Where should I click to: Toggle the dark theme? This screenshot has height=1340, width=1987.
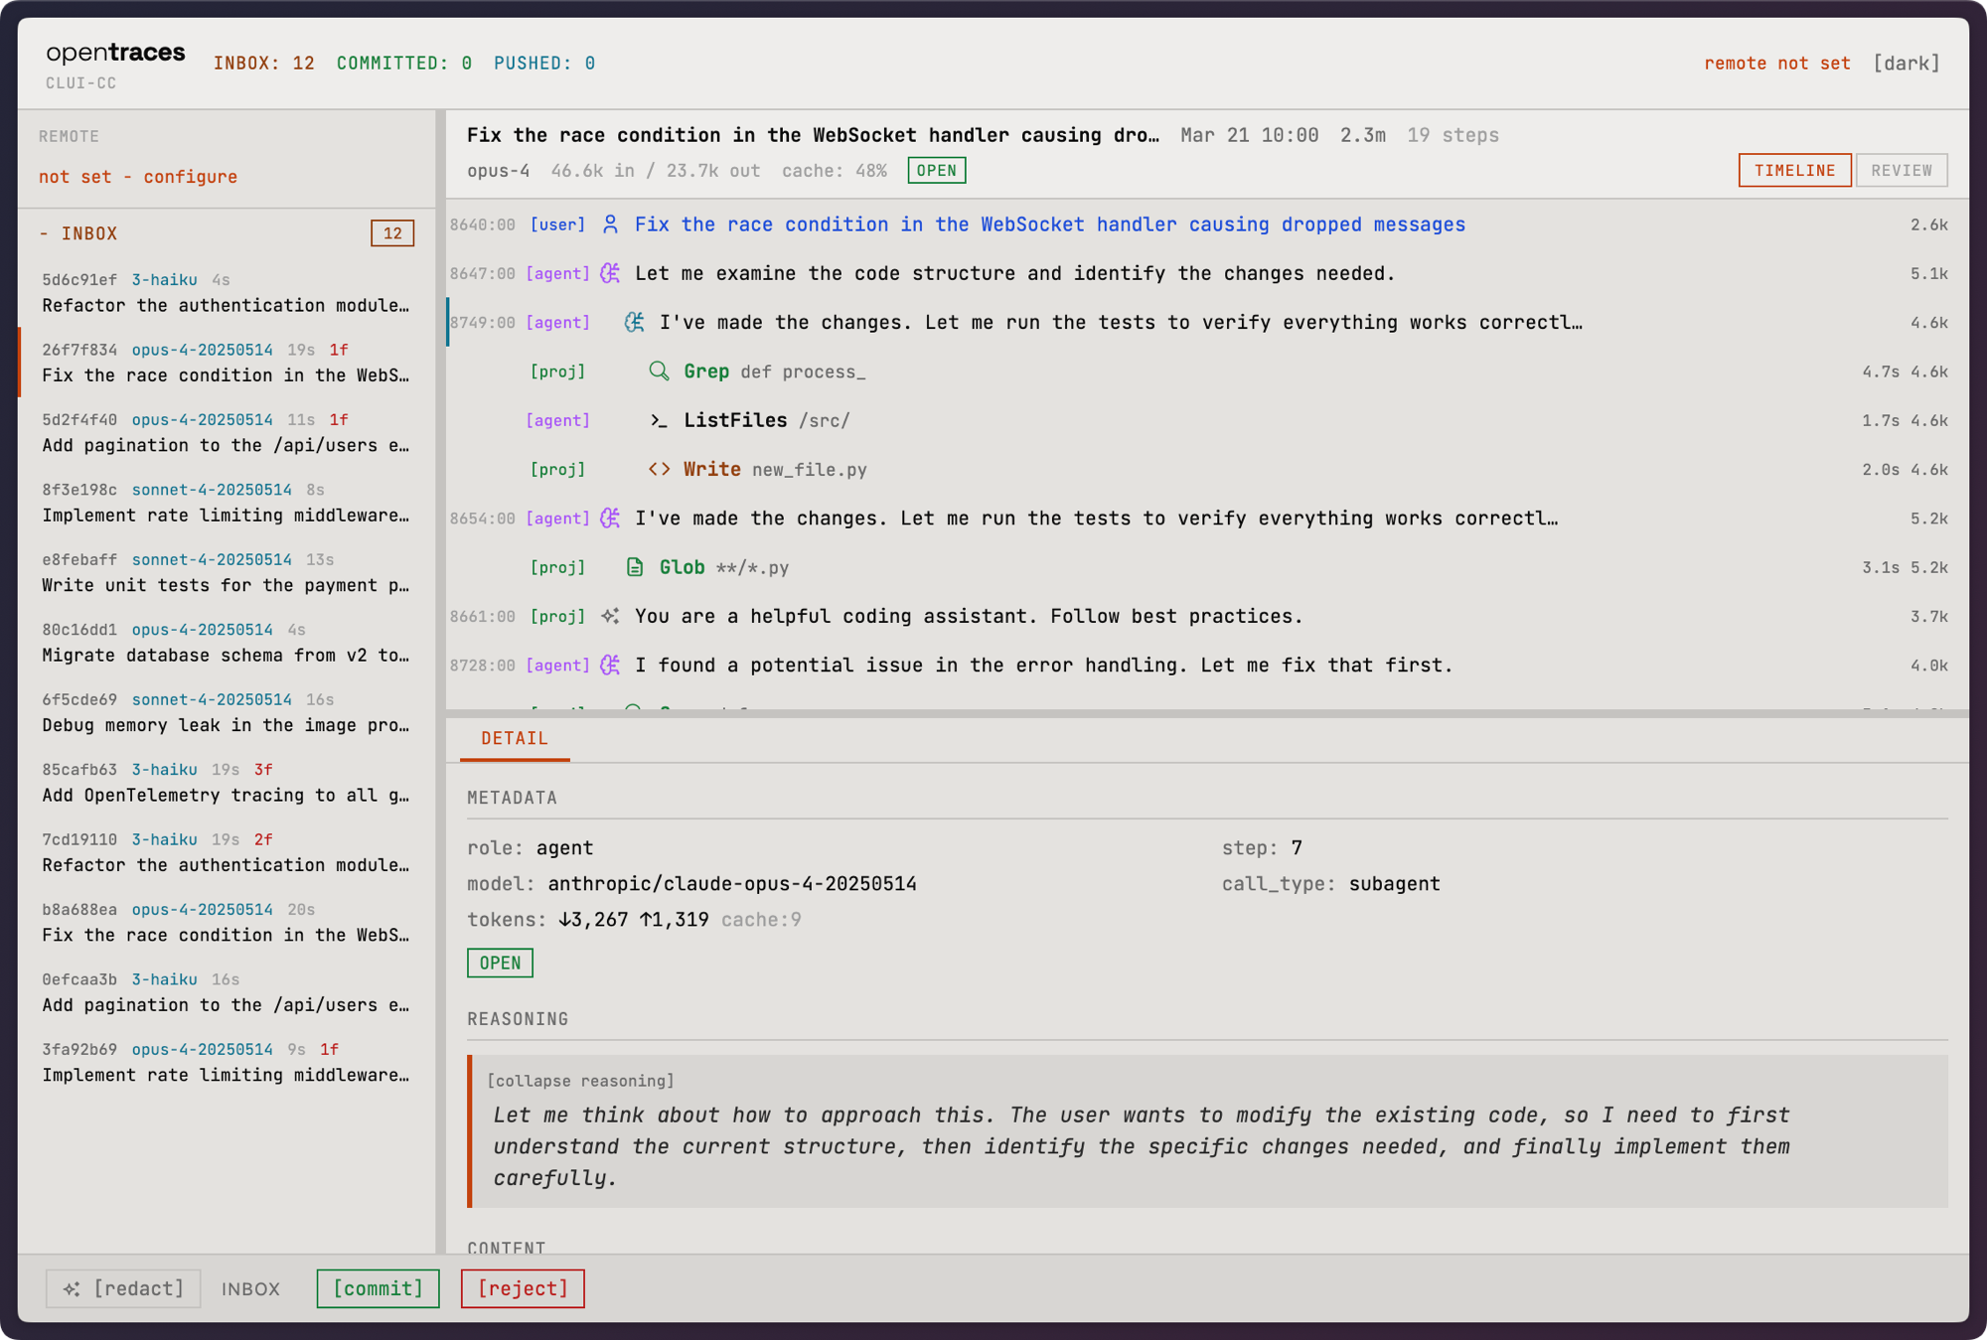(1907, 63)
